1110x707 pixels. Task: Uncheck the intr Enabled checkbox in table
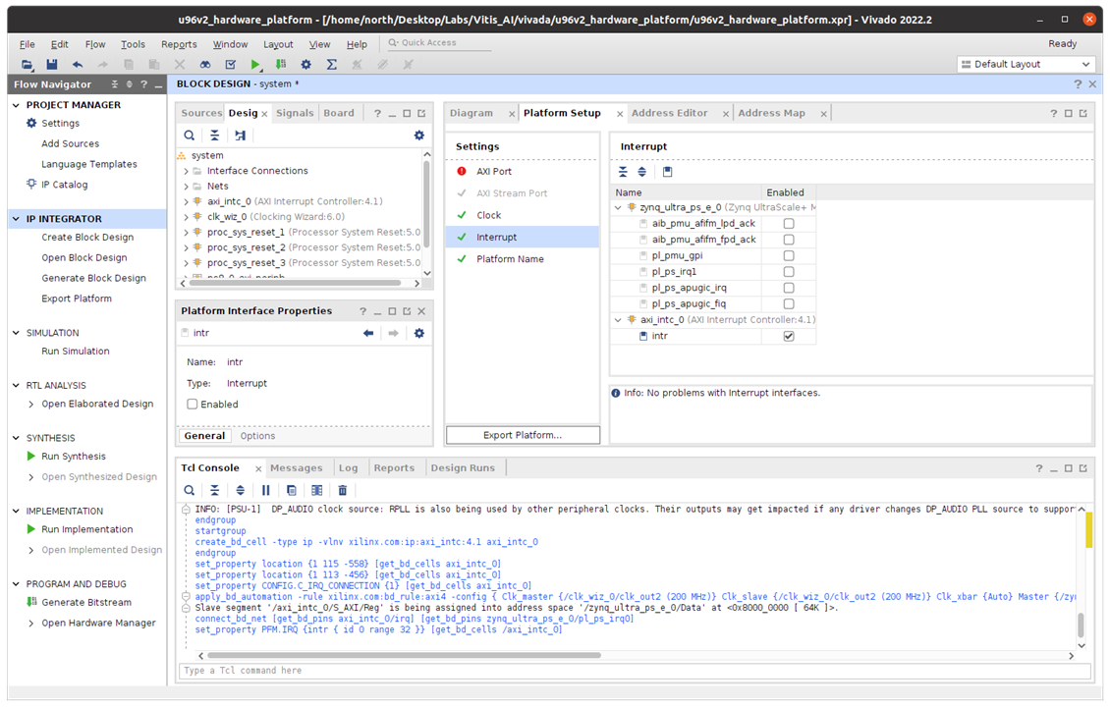pos(789,336)
